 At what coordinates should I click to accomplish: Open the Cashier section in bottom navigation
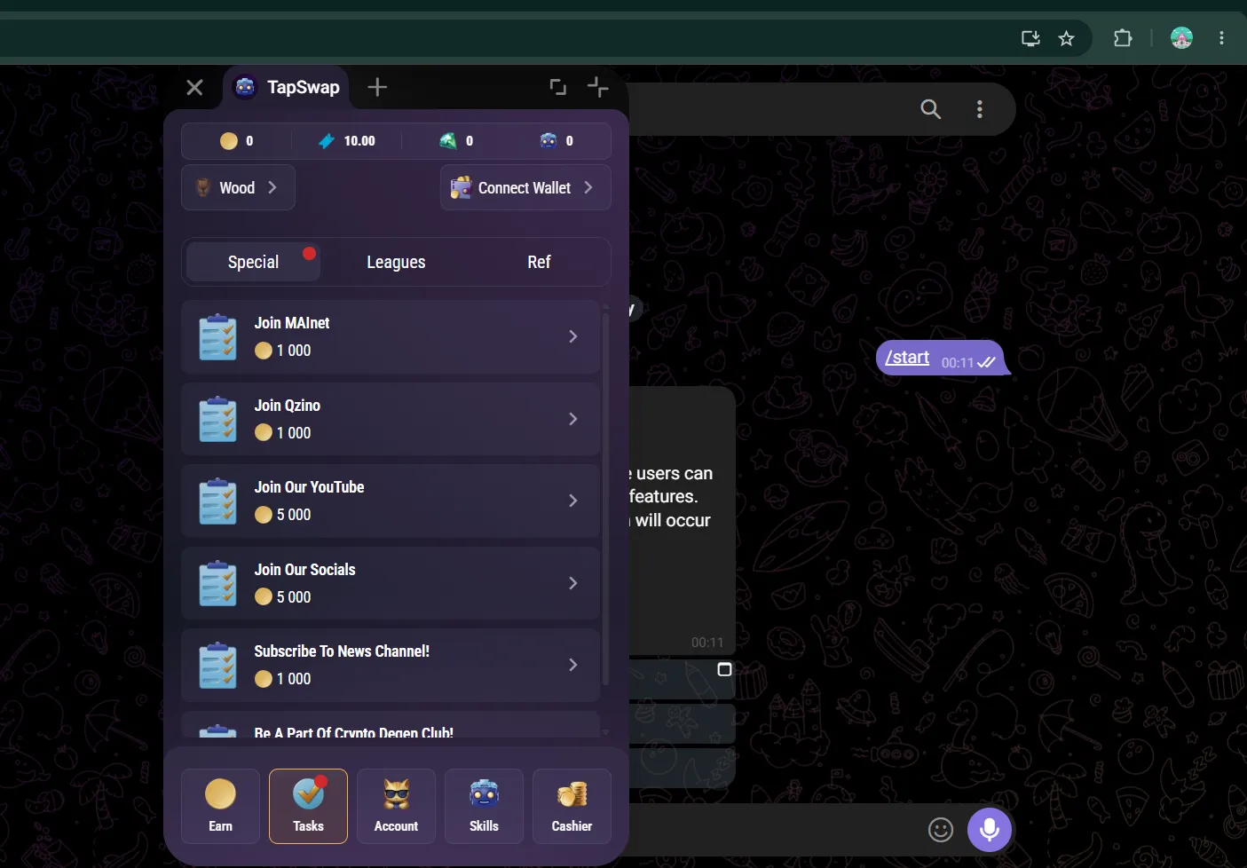point(572,806)
